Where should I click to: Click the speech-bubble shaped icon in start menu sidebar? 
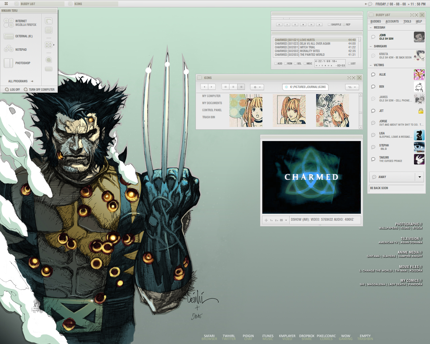[49, 60]
